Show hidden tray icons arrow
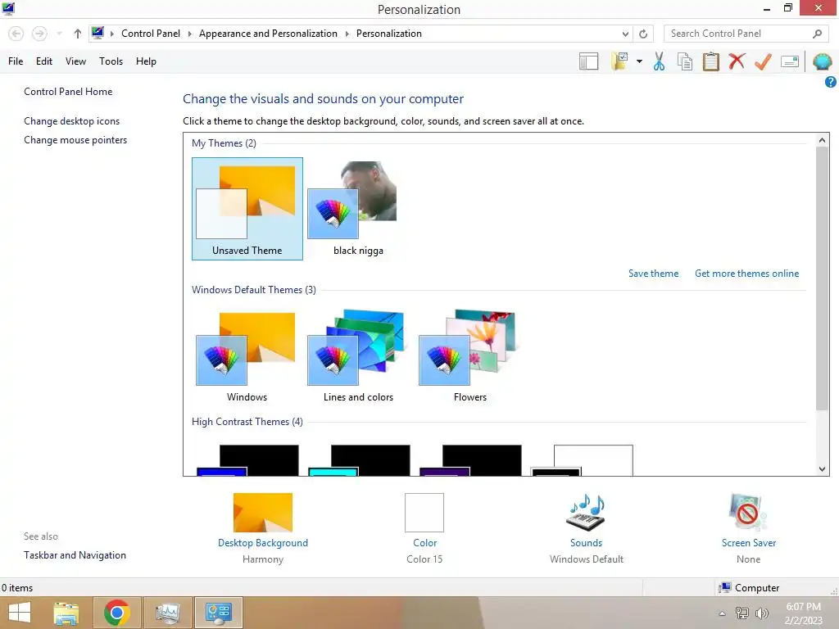This screenshot has height=629, width=839. [722, 613]
